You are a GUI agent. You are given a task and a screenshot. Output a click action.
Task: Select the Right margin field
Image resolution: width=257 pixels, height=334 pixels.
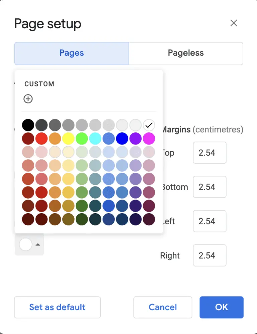[x=209, y=256]
